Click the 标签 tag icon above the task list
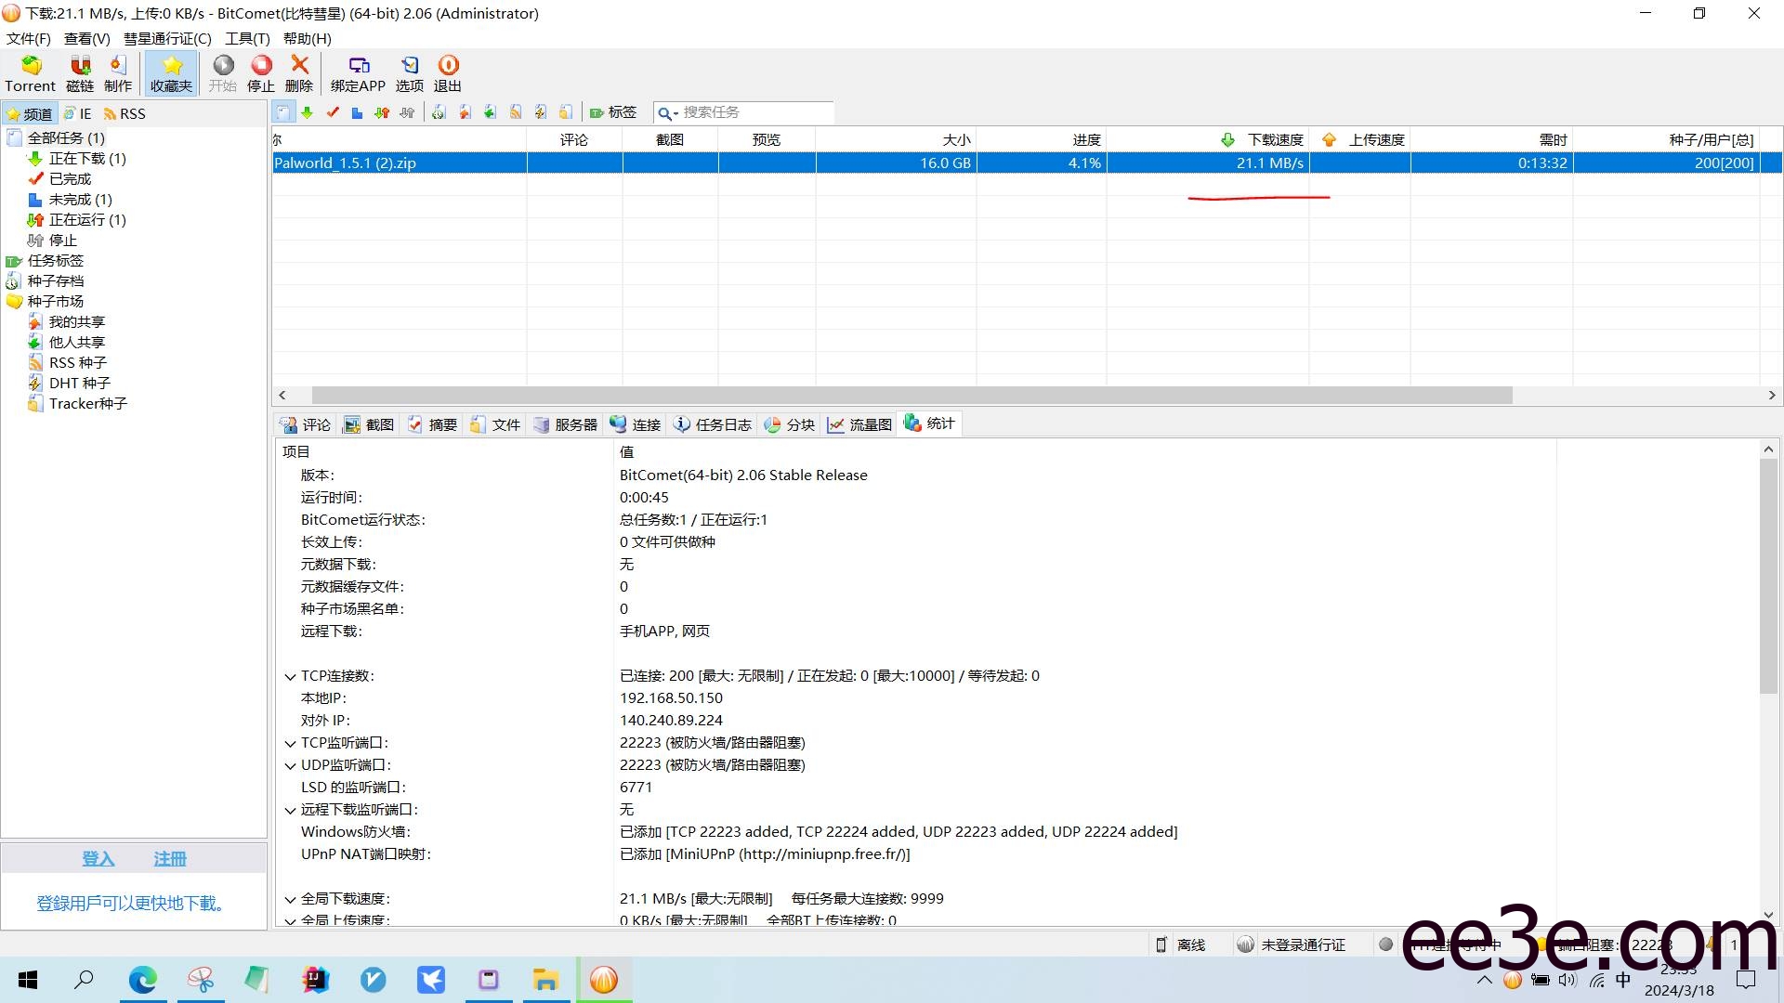1784x1003 pixels. (x=612, y=112)
